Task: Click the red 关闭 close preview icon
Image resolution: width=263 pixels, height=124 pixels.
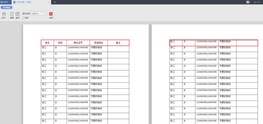Action: click(x=51, y=14)
